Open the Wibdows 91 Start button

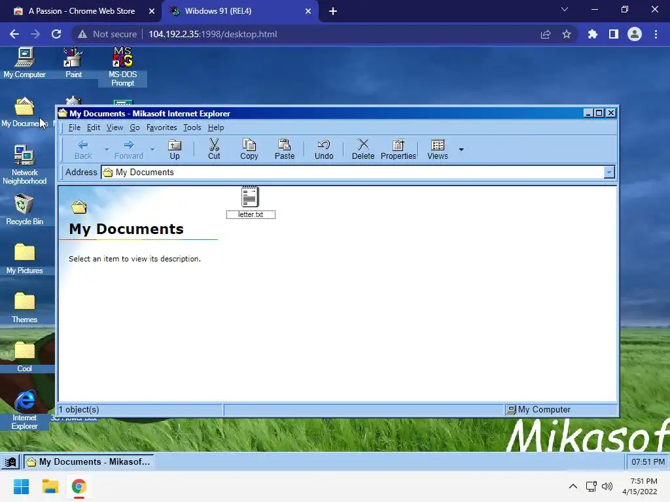click(10, 462)
